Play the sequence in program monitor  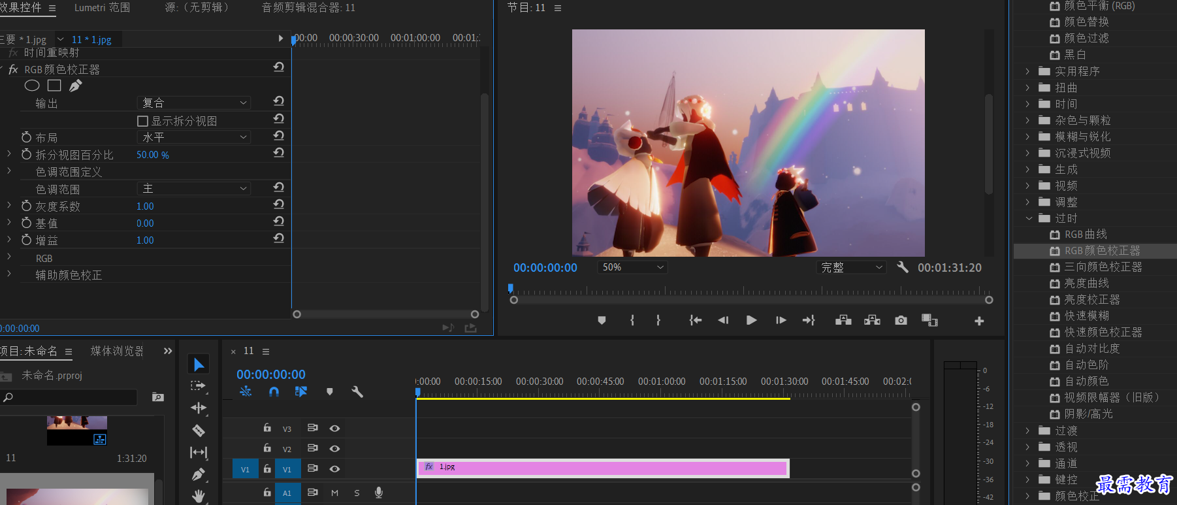pyautogui.click(x=751, y=320)
